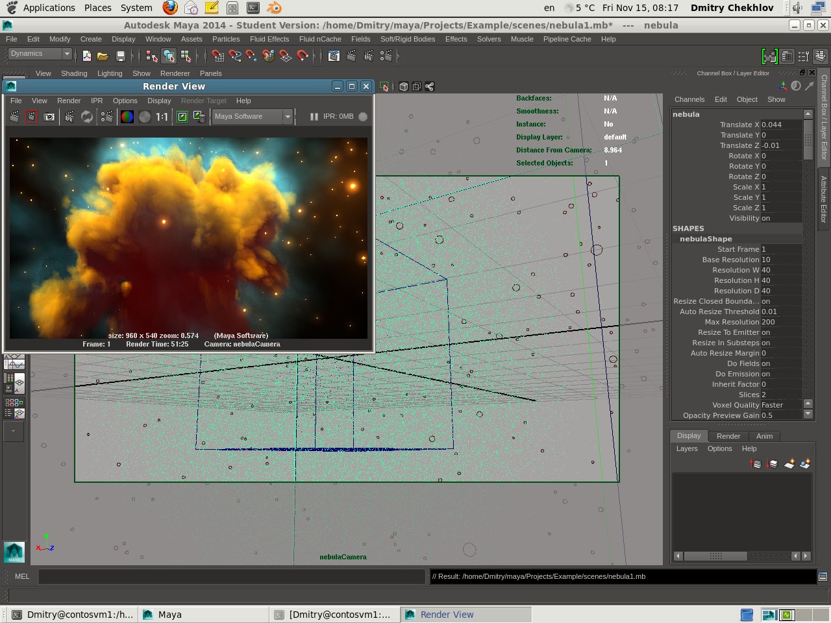Switch to the Anim layer tab
The height and width of the screenshot is (623, 831).
click(764, 436)
